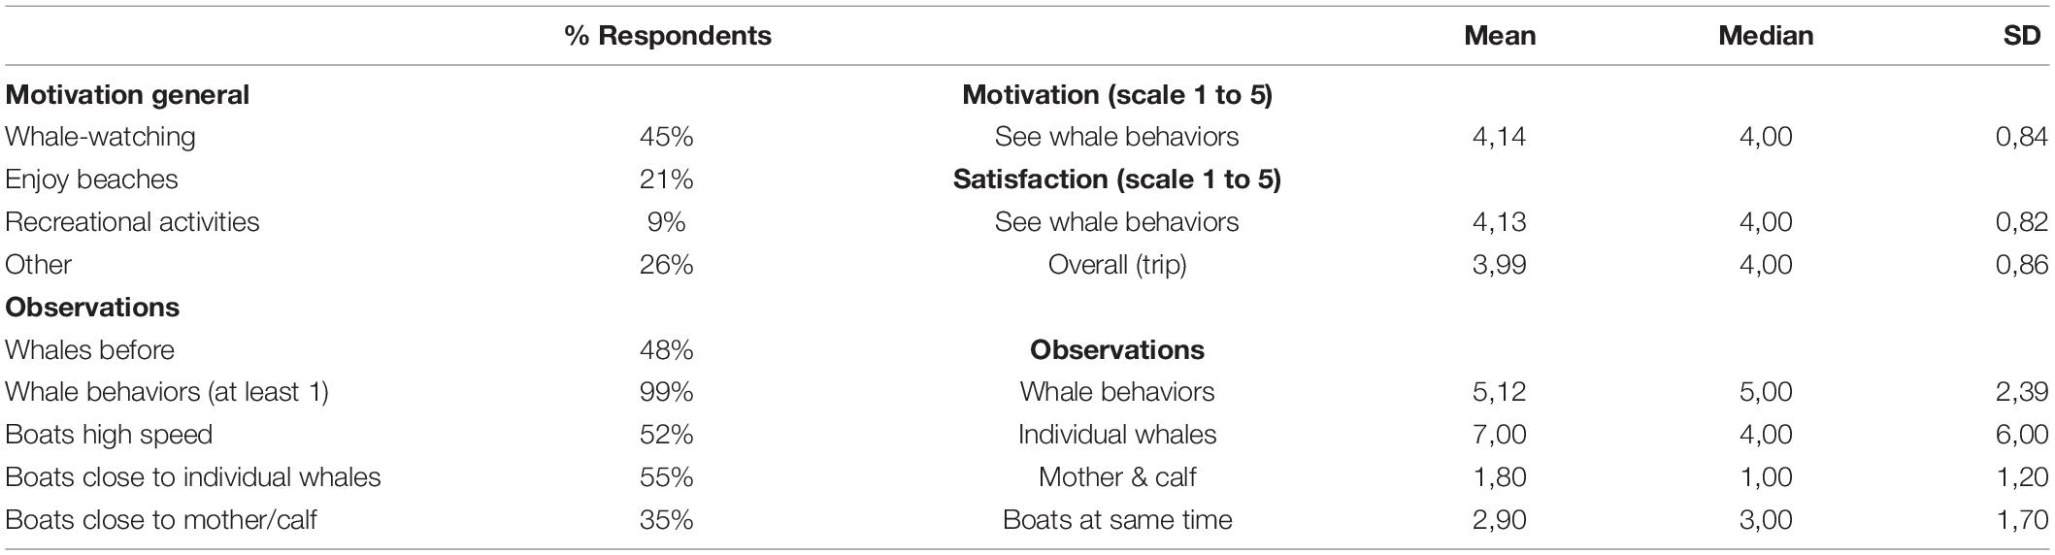The image size is (2055, 555).
Task: Select the 'Enjoy beaches' row label
Action: pyautogui.click(x=91, y=180)
